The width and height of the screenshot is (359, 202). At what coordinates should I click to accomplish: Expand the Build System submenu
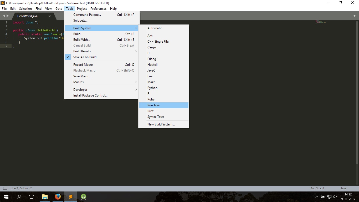[101, 28]
